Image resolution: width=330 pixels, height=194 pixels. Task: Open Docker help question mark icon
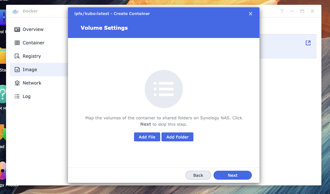tap(281, 11)
